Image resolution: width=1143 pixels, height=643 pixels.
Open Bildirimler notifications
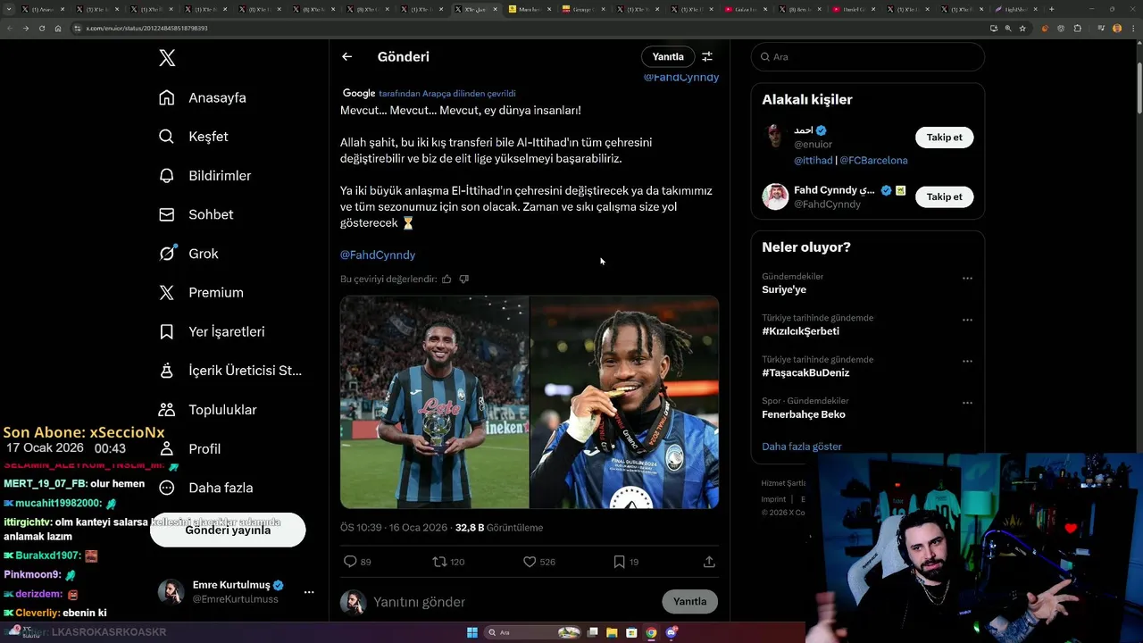204,176
